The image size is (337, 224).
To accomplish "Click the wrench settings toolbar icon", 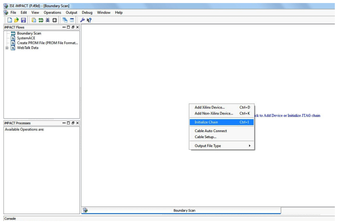I will point(83,20).
